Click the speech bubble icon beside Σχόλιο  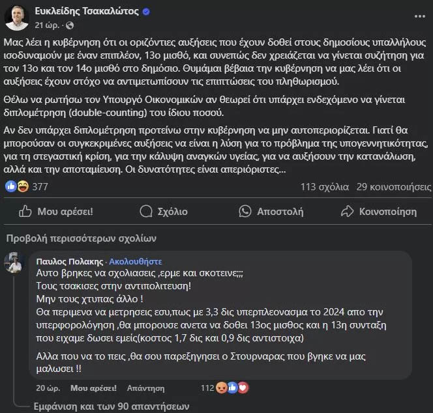[146, 212]
